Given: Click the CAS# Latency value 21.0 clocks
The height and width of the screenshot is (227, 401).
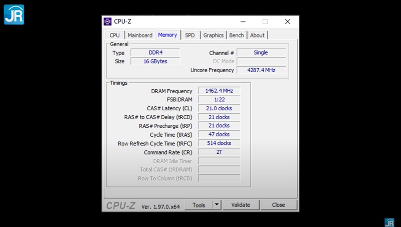Looking at the screenshot, I should [219, 108].
